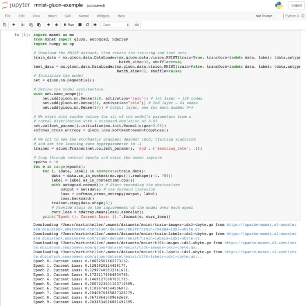Image resolution: width=306 pixels, height=306 pixels.
Task: Open the Edit menu
Action: coord(21,16)
